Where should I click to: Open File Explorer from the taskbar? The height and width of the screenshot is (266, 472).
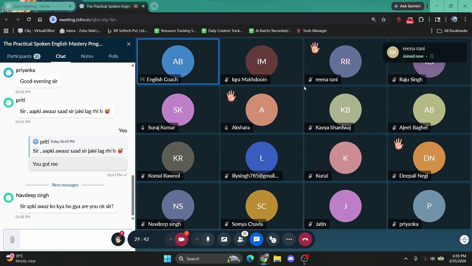click(x=277, y=259)
